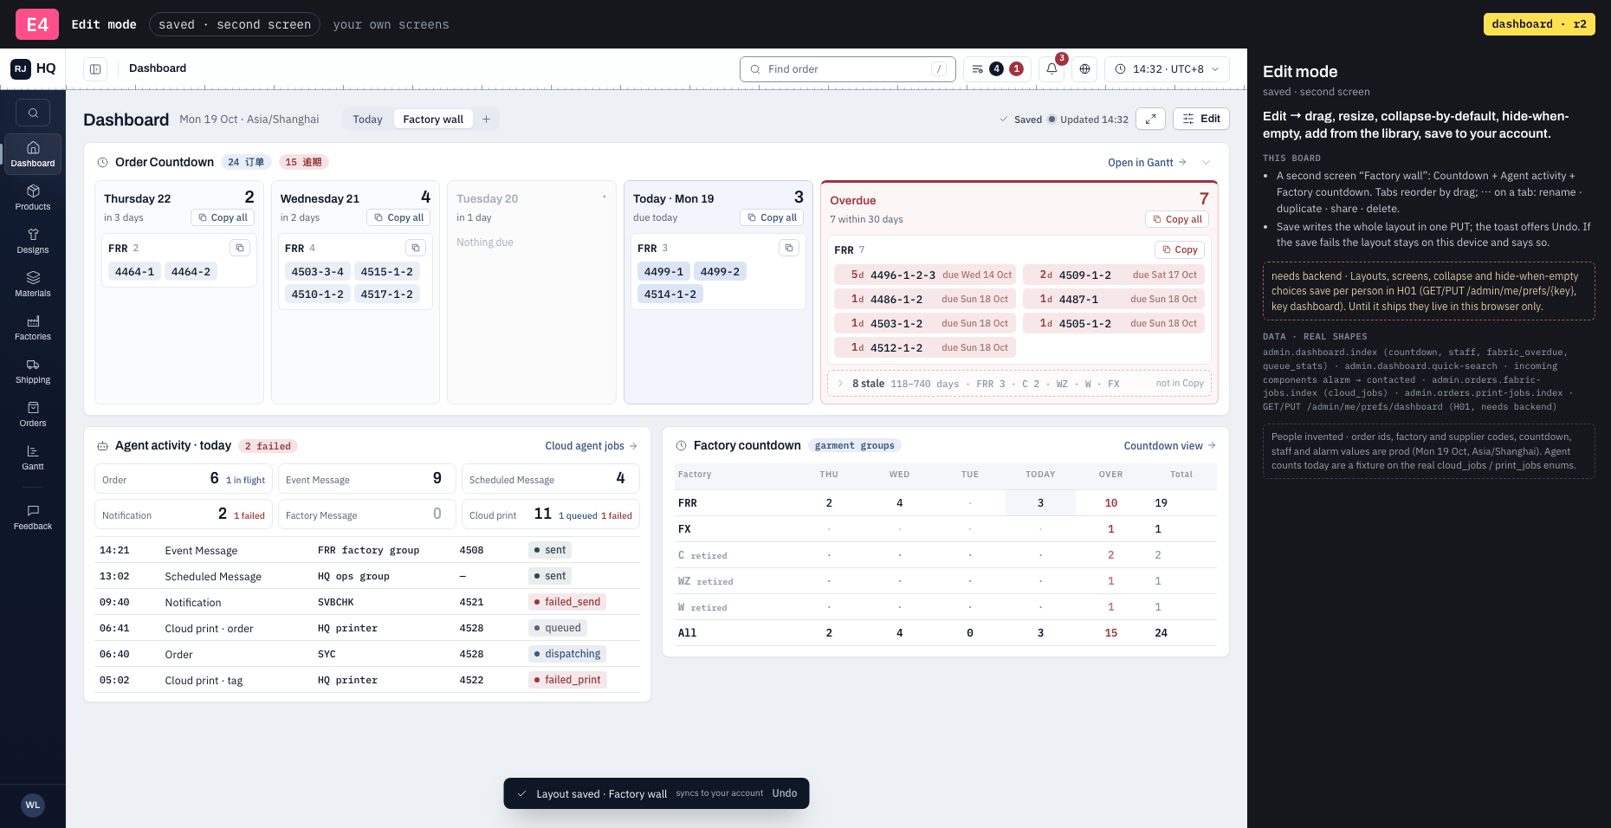Open Countdown view link
This screenshot has height=828, width=1611.
pyautogui.click(x=1170, y=446)
